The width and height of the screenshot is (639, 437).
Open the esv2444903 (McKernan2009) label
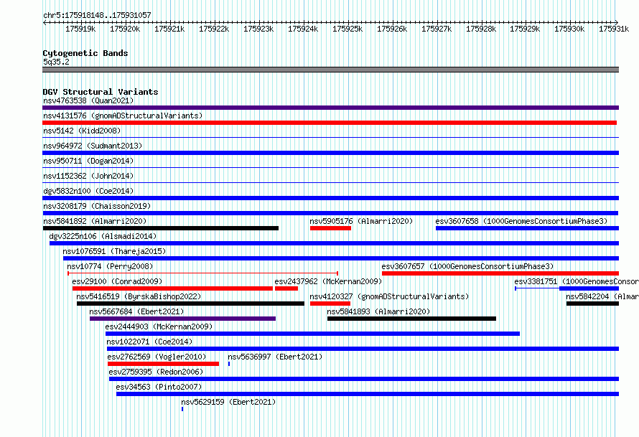click(x=159, y=326)
